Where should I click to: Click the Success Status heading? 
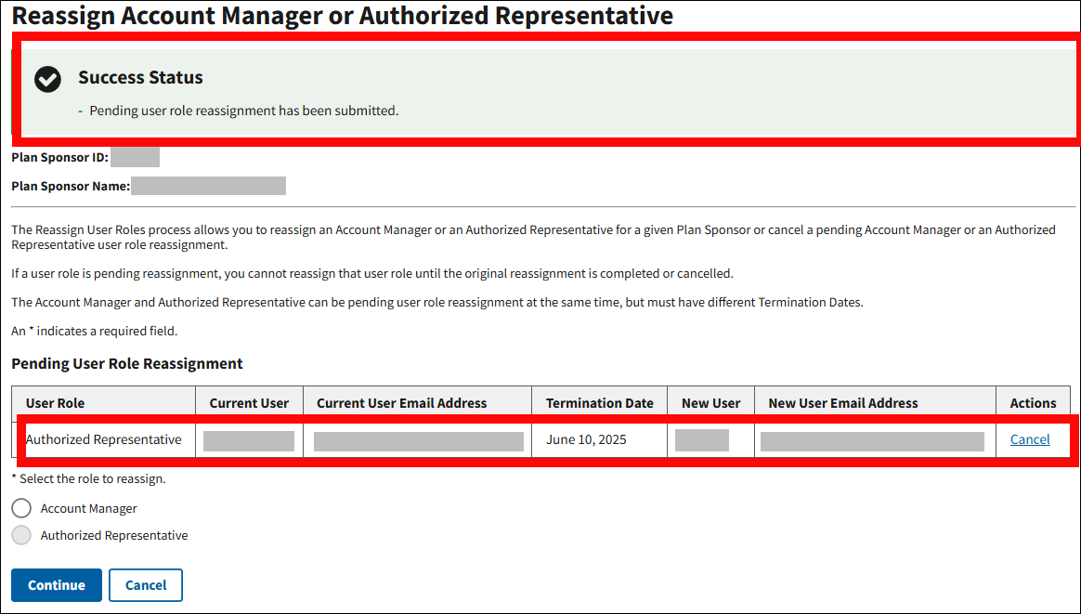[x=140, y=78]
